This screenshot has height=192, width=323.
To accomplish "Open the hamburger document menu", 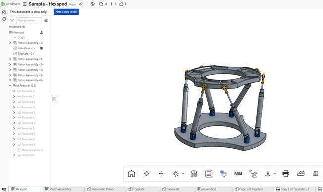I will pos(25,4).
